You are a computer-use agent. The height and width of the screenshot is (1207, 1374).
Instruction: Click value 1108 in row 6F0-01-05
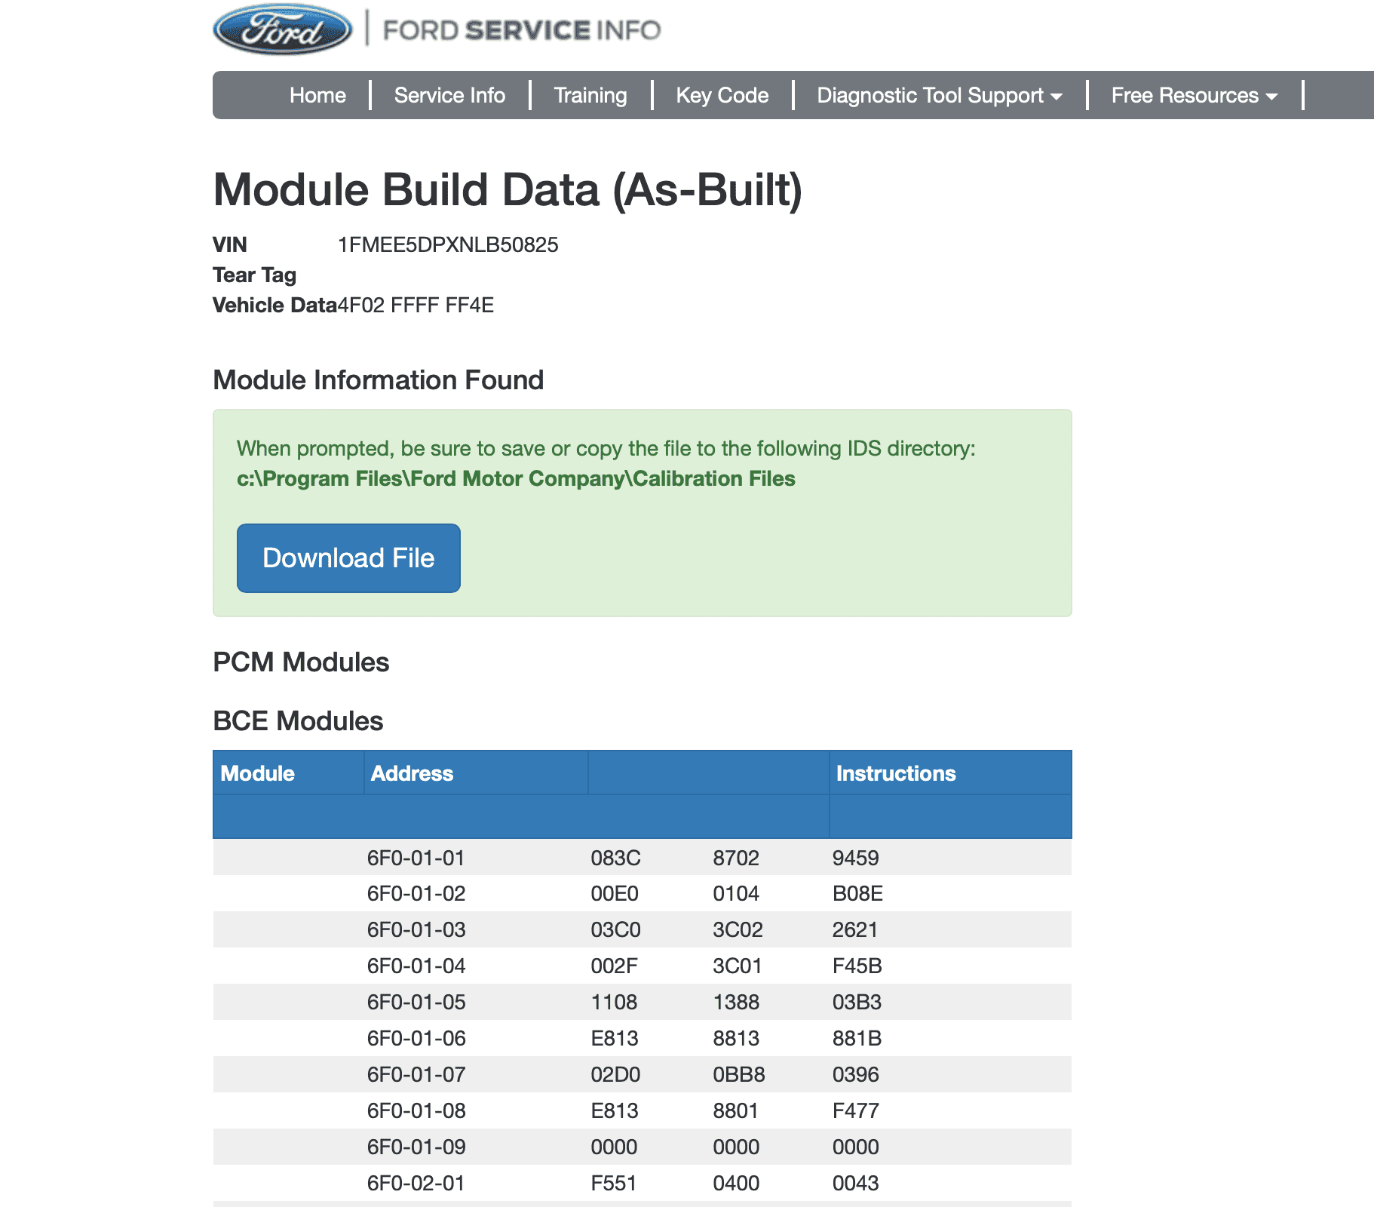pos(614,1003)
